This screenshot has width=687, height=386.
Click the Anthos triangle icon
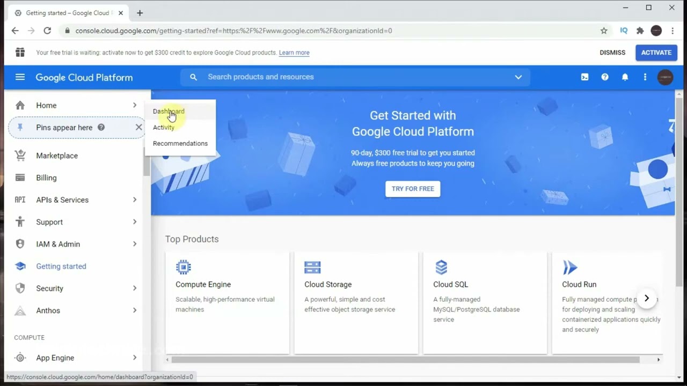(20, 310)
